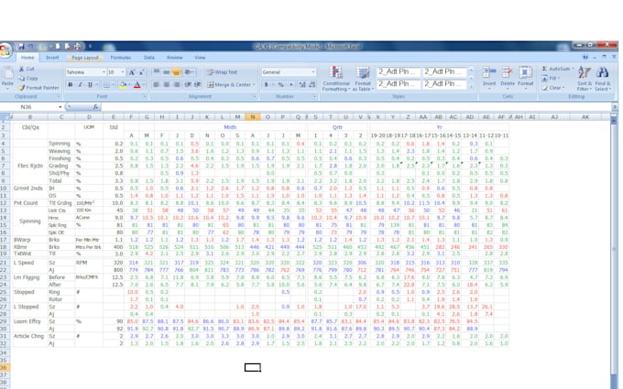This screenshot has height=389, width=623.
Task: Increase font size with Grow Font
Action: pyautogui.click(x=132, y=72)
